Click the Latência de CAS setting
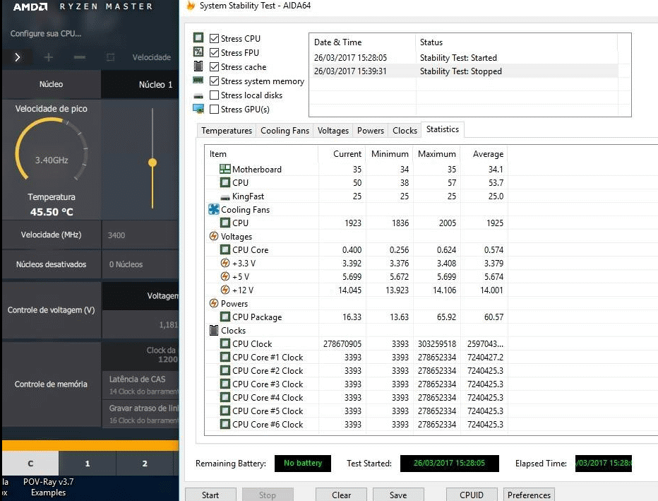 [x=140, y=384]
